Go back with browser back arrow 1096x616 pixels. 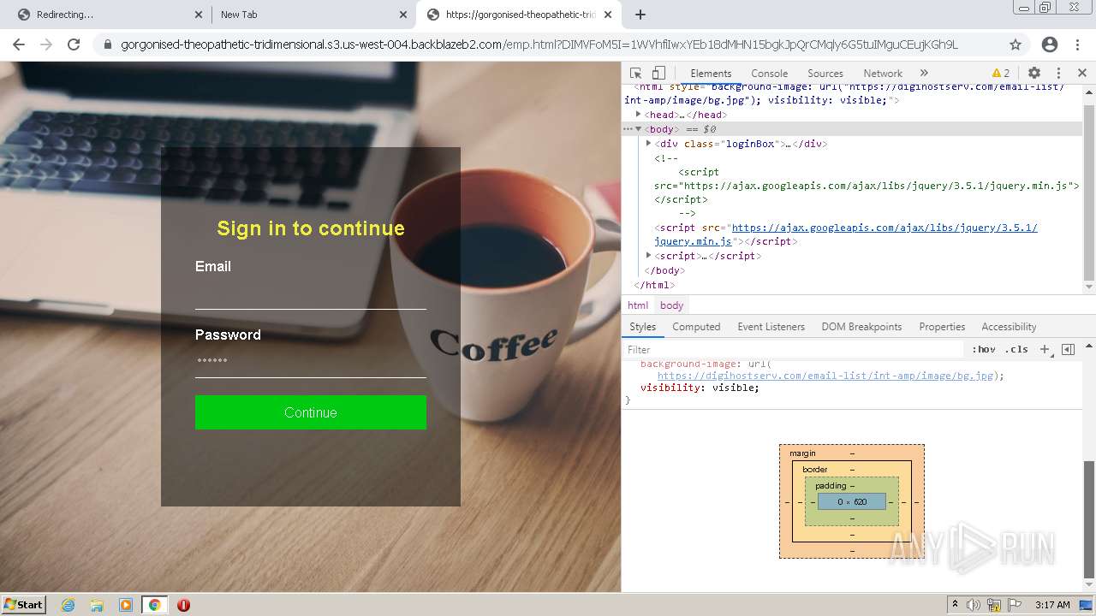point(19,44)
